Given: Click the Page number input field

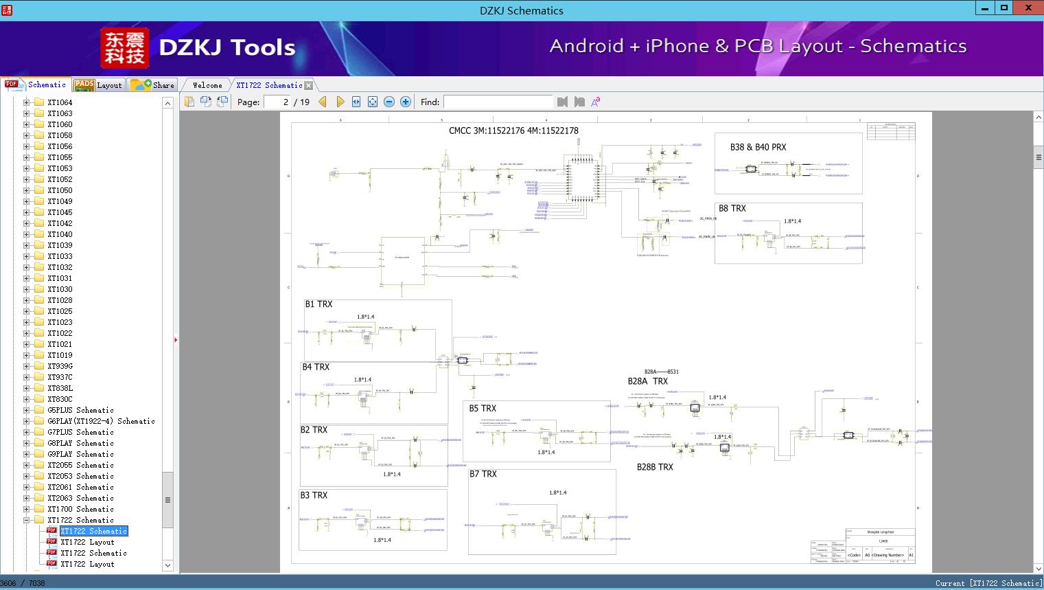Looking at the screenshot, I should pyautogui.click(x=278, y=102).
